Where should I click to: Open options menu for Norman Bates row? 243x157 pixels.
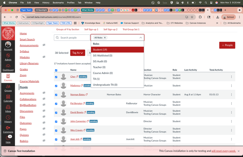pos(231,95)
